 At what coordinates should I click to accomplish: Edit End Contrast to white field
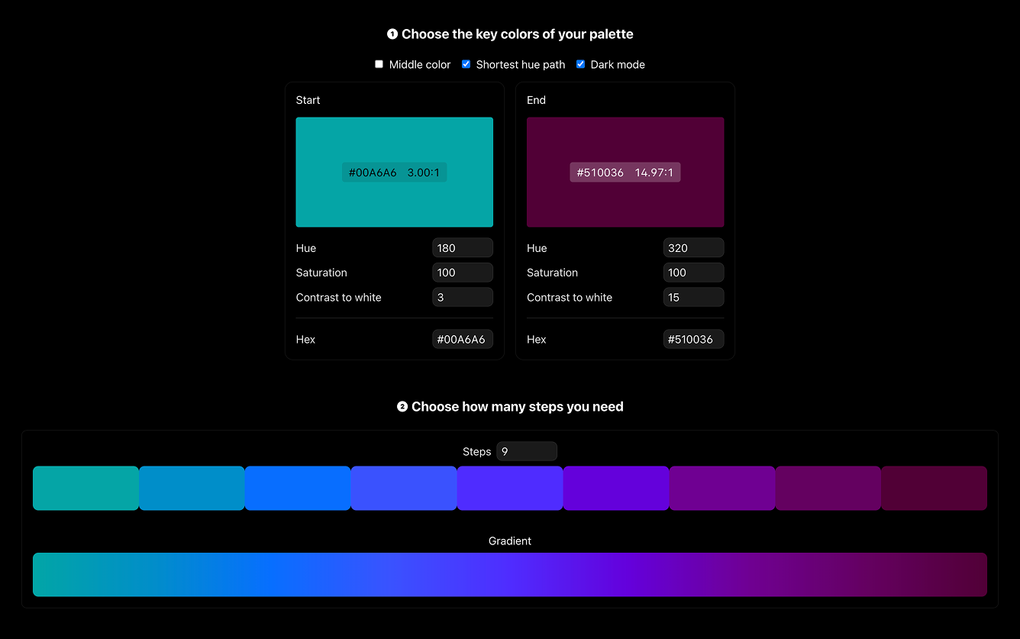tap(693, 297)
